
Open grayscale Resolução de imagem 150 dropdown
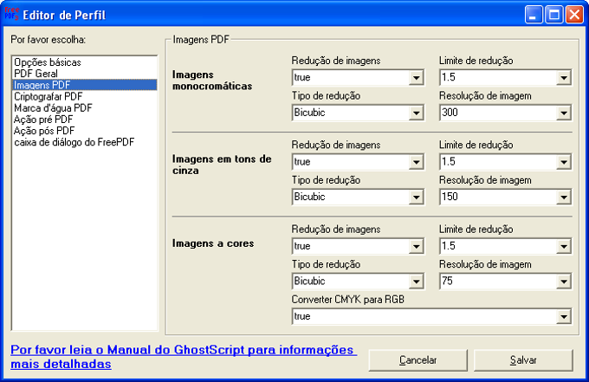(564, 197)
